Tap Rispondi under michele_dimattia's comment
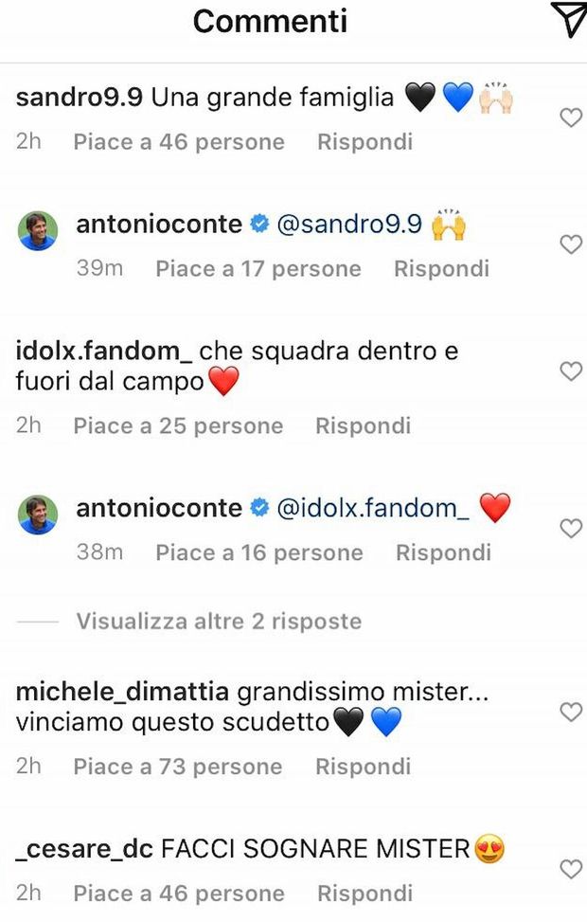This screenshot has width=587, height=922. [x=363, y=767]
